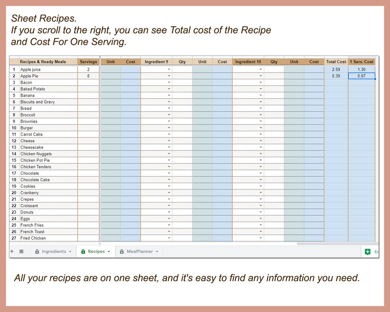The width and height of the screenshot is (390, 312).
Task: Click the lock icon on Ingredients tab
Action: pos(37,251)
